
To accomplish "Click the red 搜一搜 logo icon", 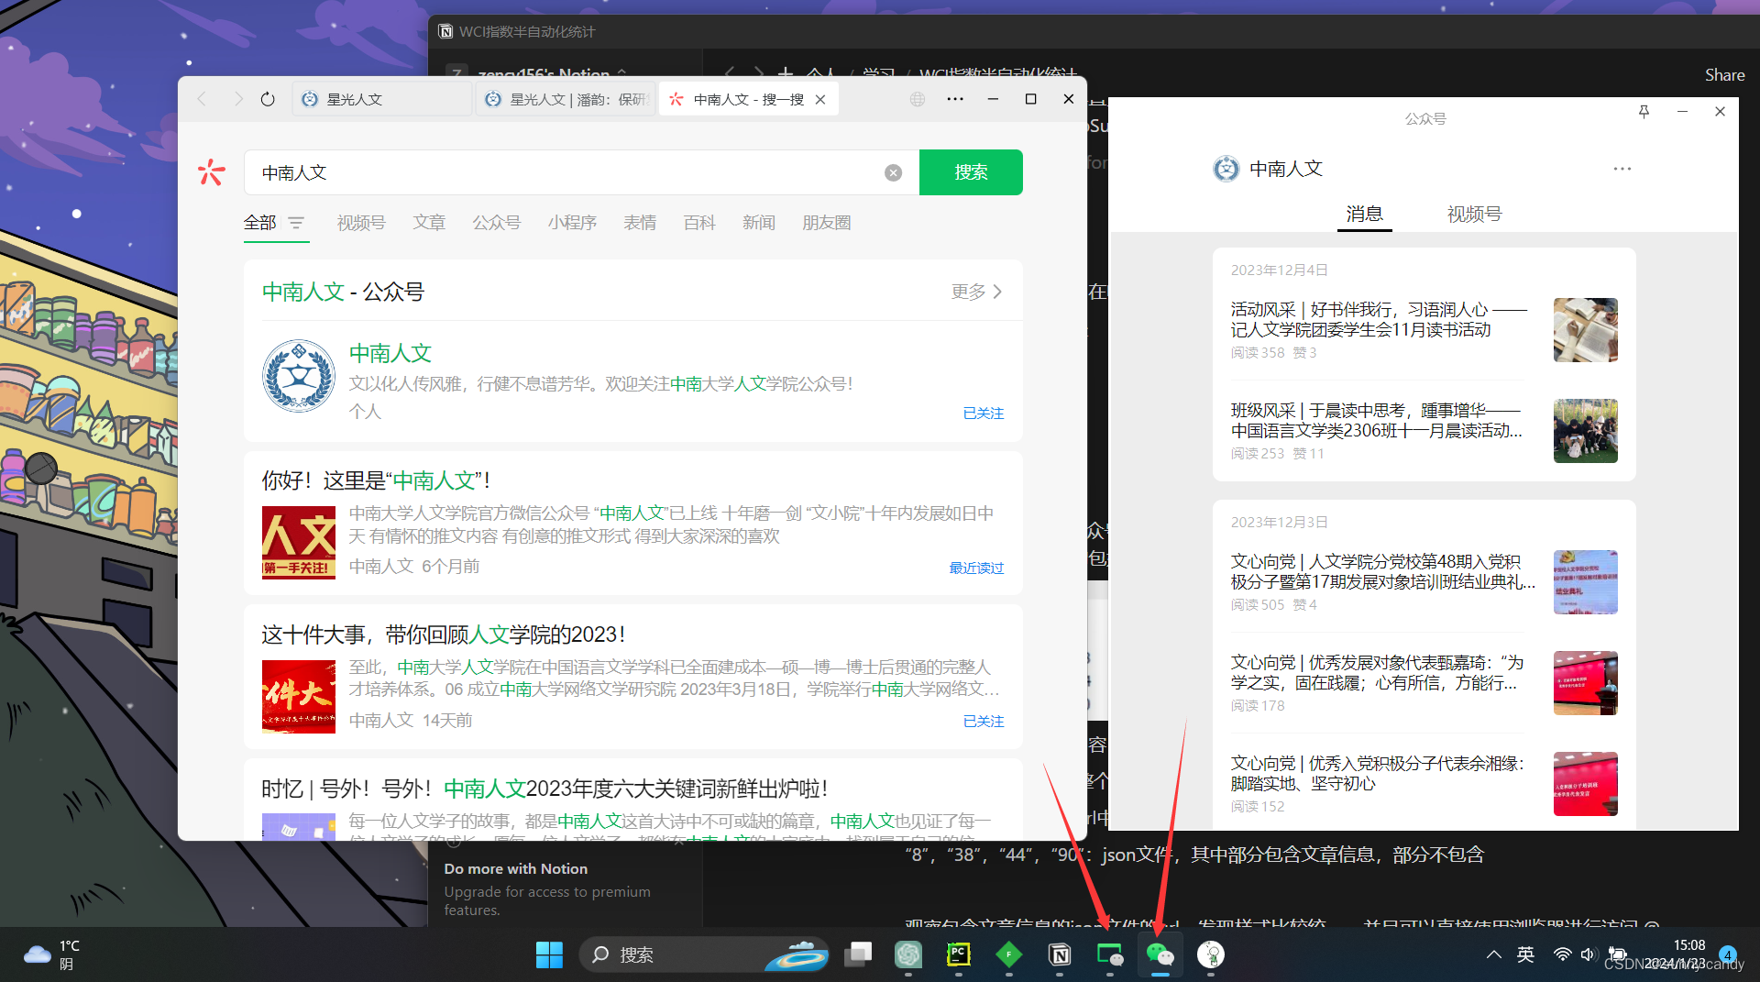I will point(212,172).
